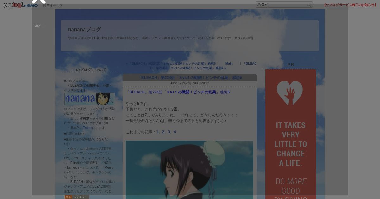Screen dimensions: 380x199
Task: Open the post header title 感想5
Action: (x=190, y=78)
